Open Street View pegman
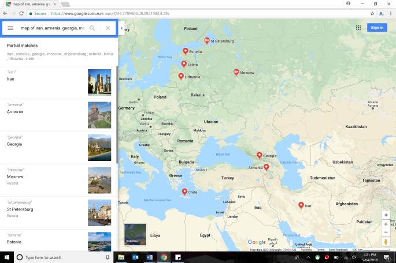The width and height of the screenshot is (396, 263). (386, 242)
